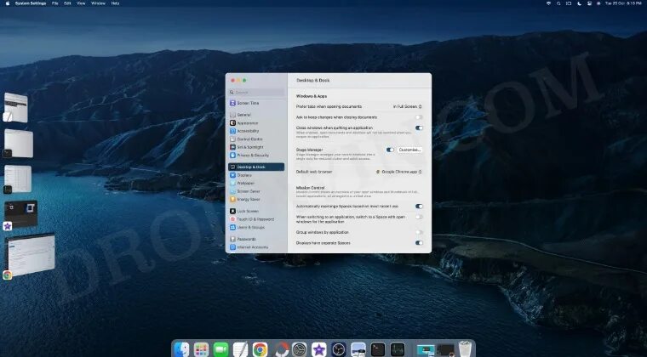Switch to Chrome Stage Manager thumbnail
Image resolution: width=647 pixels, height=357 pixels.
[x=29, y=255]
